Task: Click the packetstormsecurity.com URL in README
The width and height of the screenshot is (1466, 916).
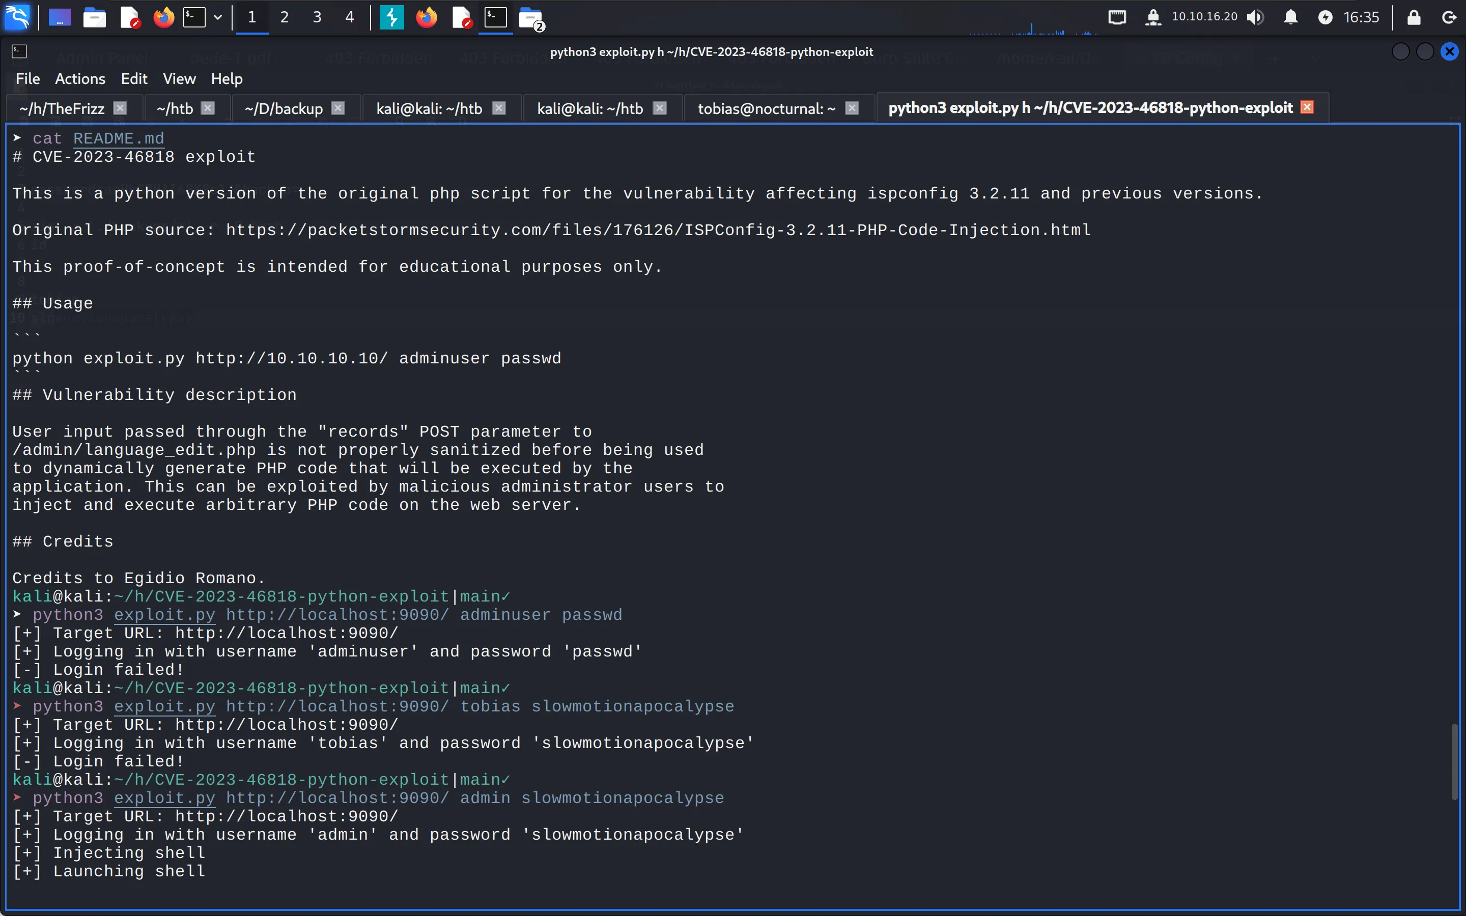Action: click(658, 230)
